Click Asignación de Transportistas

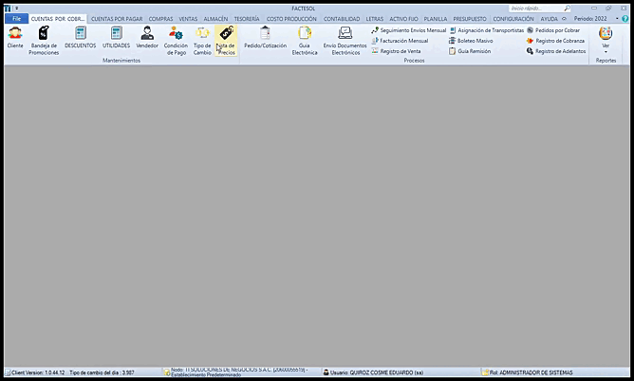point(490,30)
